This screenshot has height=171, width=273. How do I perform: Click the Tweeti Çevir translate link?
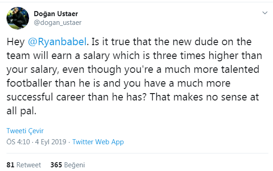tap(25, 131)
